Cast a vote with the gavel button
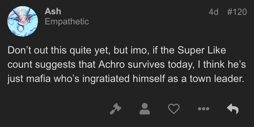Viewport: 254px width, 127px height. [x=115, y=109]
